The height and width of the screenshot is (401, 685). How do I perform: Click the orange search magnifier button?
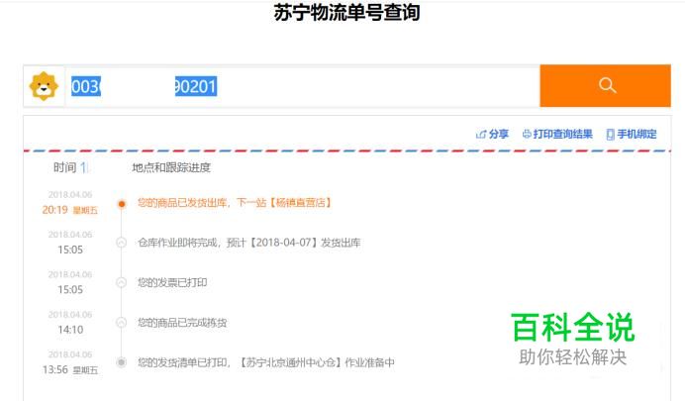pos(605,85)
